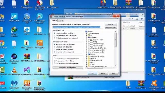Image resolution: width=165 pixels, height=93 pixels.
Task: Open the Android_CDC archive on desktop
Action: coord(141,83)
